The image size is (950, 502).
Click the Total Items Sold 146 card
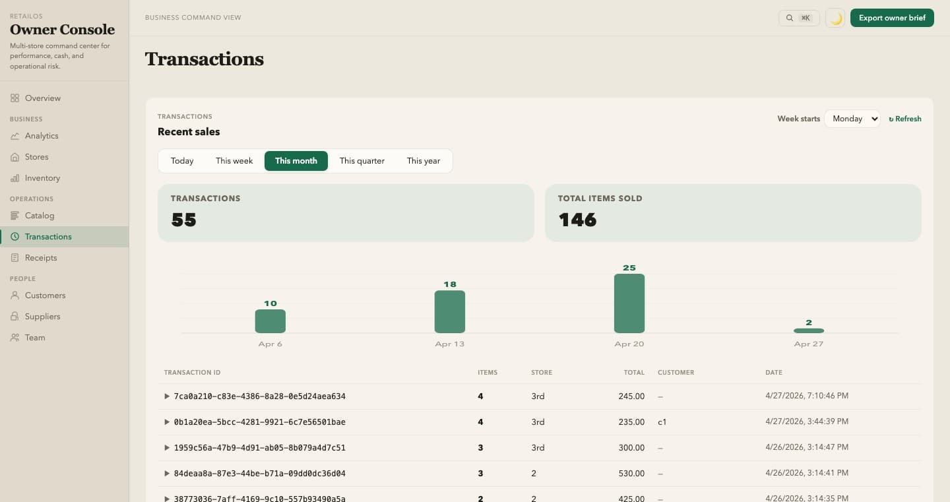pyautogui.click(x=733, y=212)
